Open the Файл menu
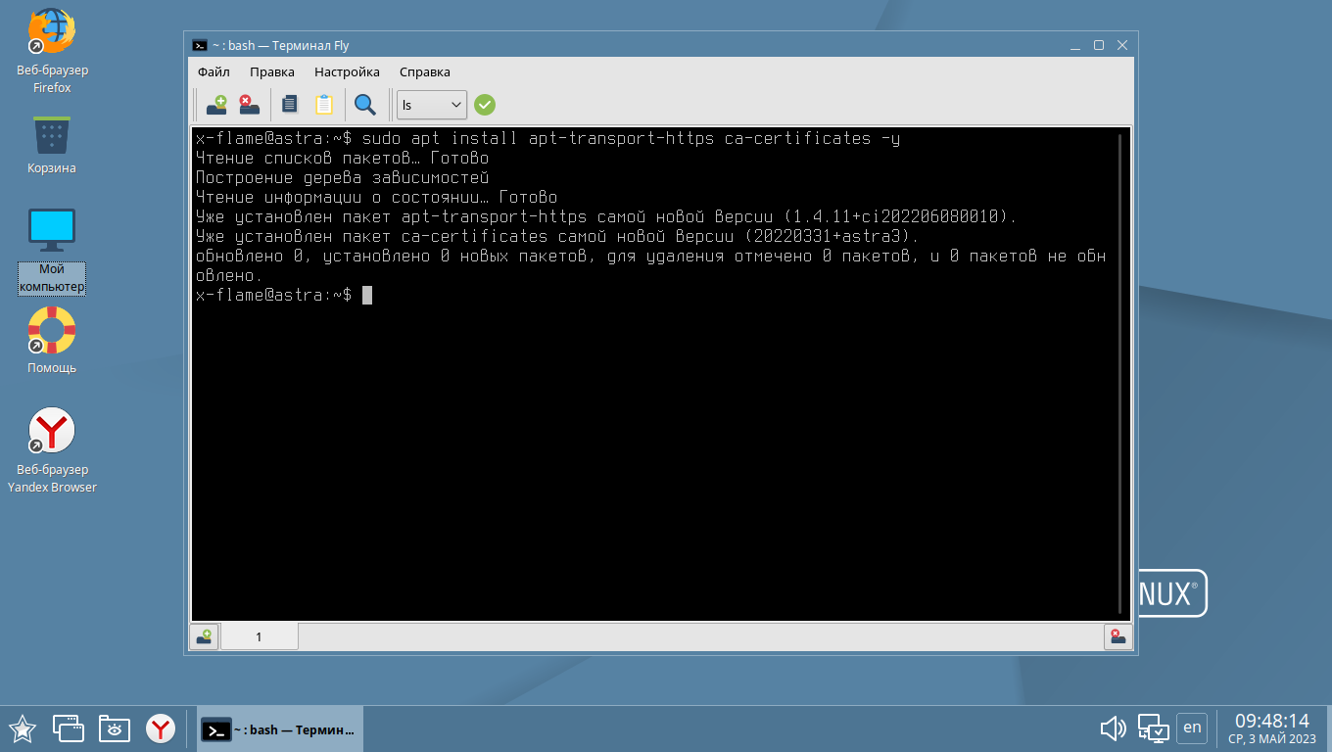 [x=214, y=71]
